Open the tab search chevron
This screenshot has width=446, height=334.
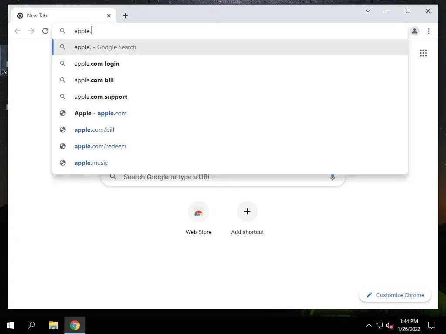pyautogui.click(x=368, y=11)
